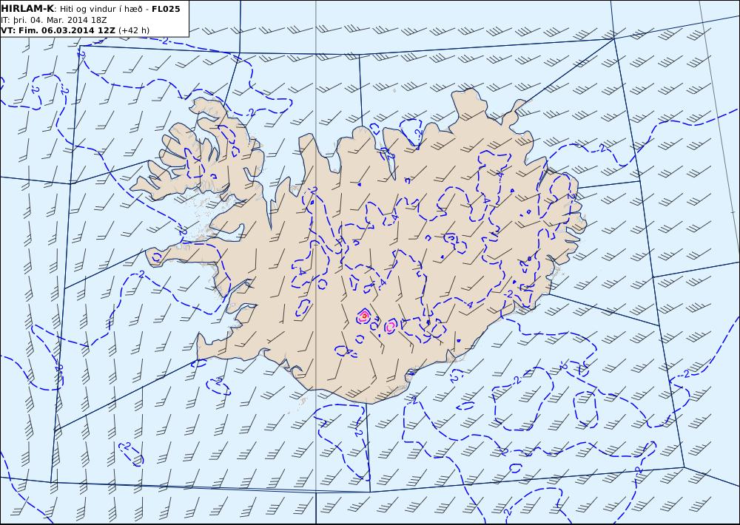
Task: Click the 'Hiti og vindur í hæð' caption
Action: pyautogui.click(x=101, y=9)
